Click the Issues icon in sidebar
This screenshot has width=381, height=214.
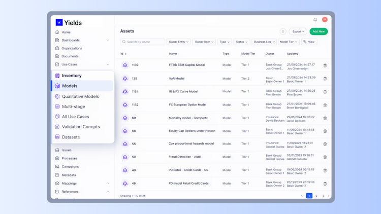57,150
